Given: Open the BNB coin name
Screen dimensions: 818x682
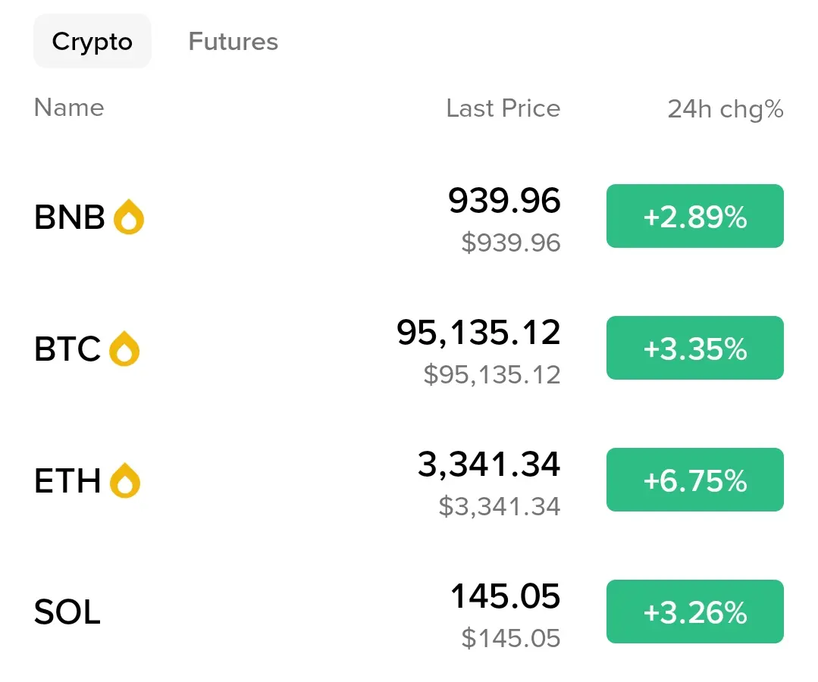Looking at the screenshot, I should point(70,218).
